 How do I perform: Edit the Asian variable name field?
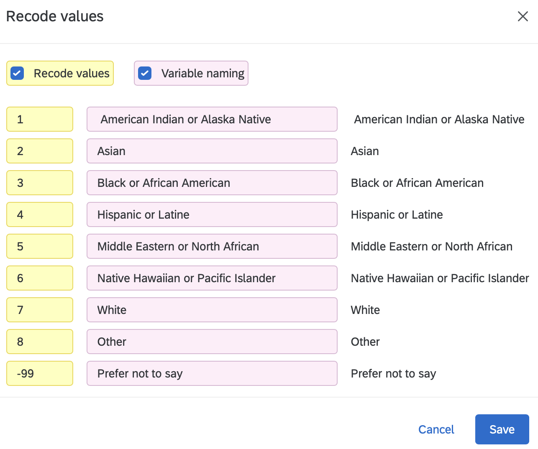coord(212,151)
